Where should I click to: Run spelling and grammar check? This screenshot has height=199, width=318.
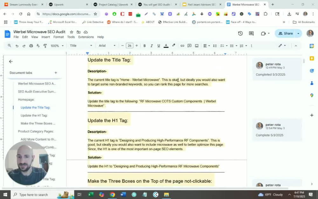coord(38,46)
